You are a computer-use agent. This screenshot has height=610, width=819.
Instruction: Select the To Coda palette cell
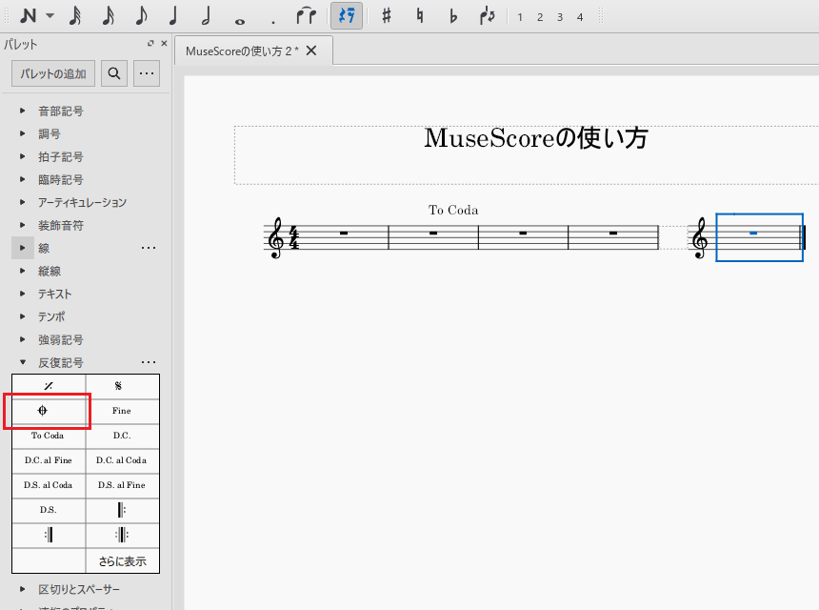coord(49,436)
